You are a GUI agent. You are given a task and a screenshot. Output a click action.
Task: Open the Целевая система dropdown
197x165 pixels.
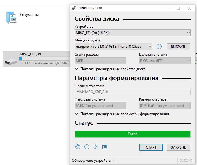click(x=165, y=61)
